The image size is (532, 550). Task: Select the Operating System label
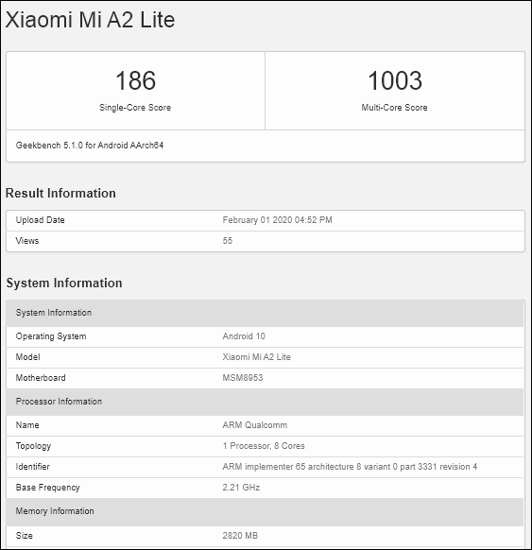51,336
